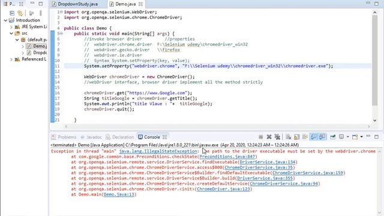Image resolution: width=384 pixels, height=216 pixels.
Task: Open ChromeDriverService.java:94 stack link
Action: coord(284,184)
